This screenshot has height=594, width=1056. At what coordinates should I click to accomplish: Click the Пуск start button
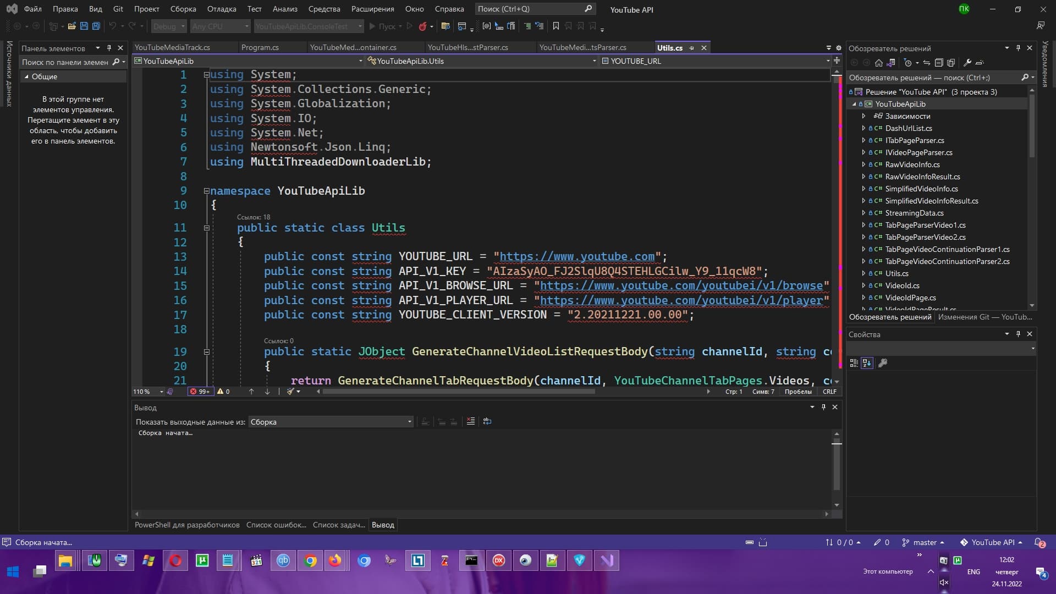point(383,26)
